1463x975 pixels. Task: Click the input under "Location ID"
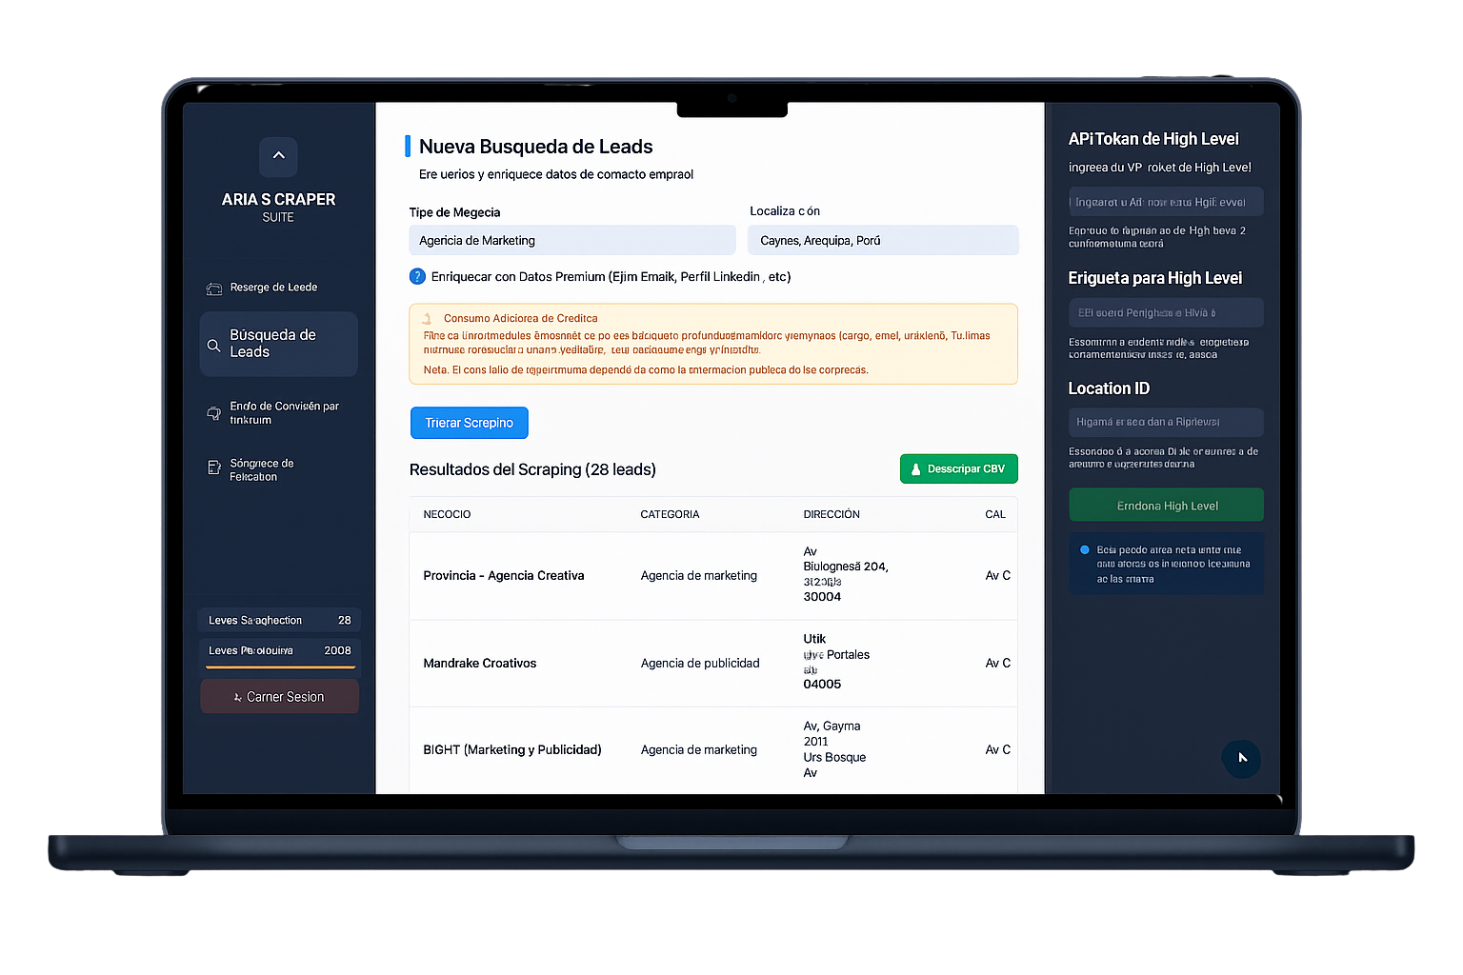coord(1166,422)
